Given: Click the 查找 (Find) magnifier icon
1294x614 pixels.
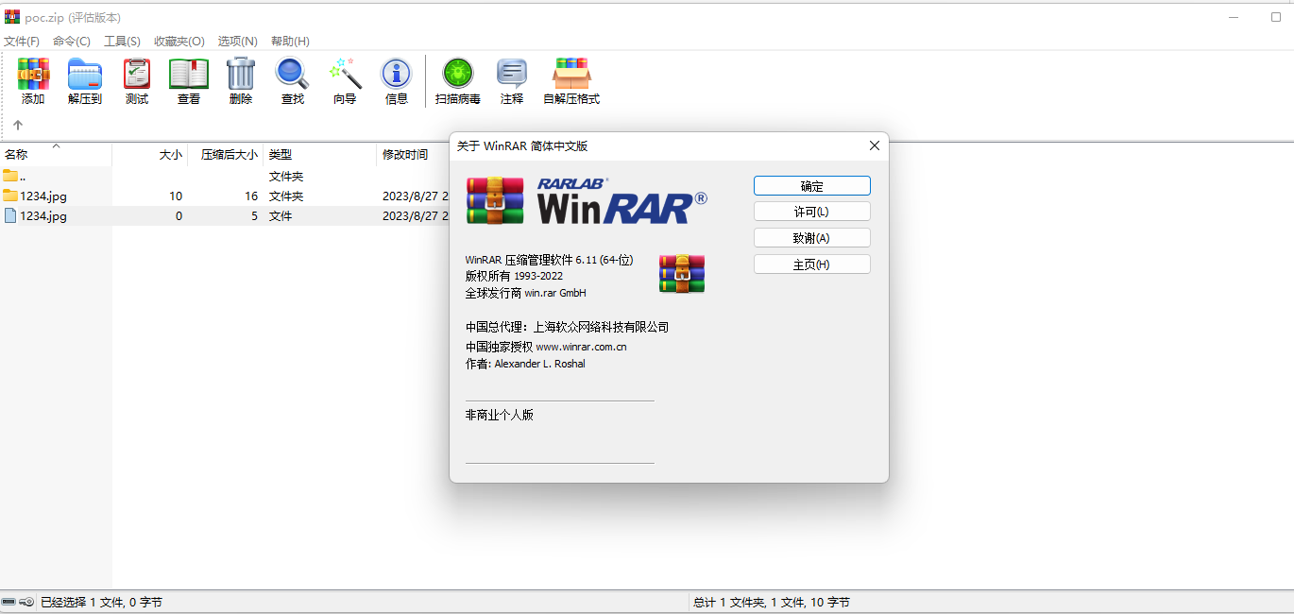Looking at the screenshot, I should (292, 74).
